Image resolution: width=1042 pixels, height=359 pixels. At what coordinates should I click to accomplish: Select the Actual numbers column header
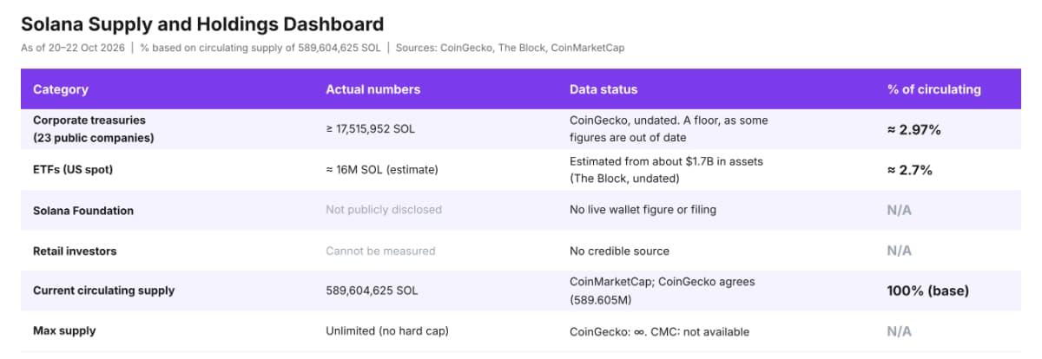tap(373, 89)
